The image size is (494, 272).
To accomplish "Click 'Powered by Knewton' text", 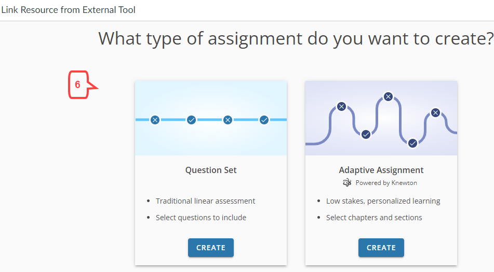I will 386,183.
